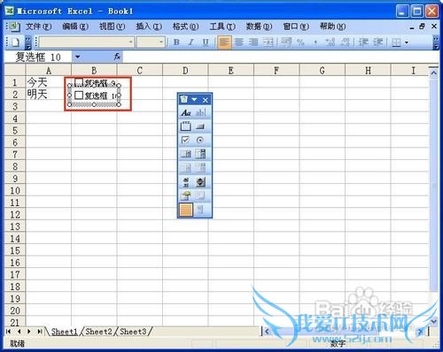Click the fx insert function button
This screenshot has height=352, width=443.
click(117, 57)
